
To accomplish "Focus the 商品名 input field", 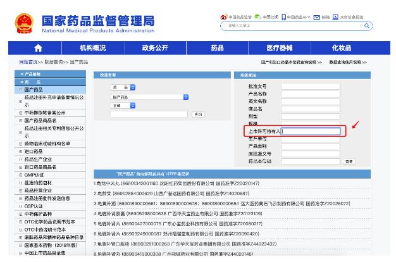I will click(311, 109).
